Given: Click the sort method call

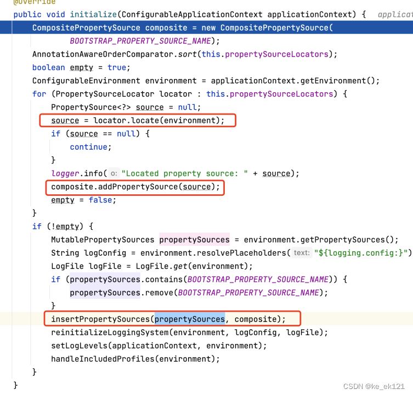Looking at the screenshot, I should click(187, 54).
